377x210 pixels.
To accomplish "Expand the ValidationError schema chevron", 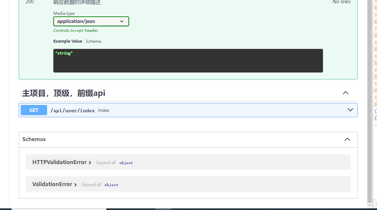I will 75,185.
